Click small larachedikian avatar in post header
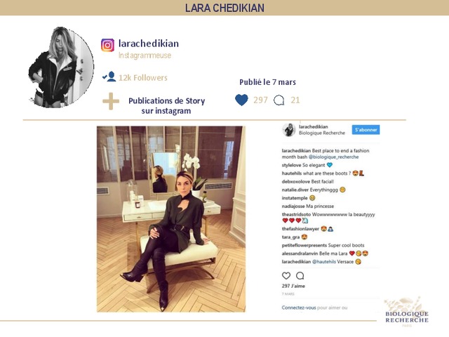 pyautogui.click(x=289, y=130)
